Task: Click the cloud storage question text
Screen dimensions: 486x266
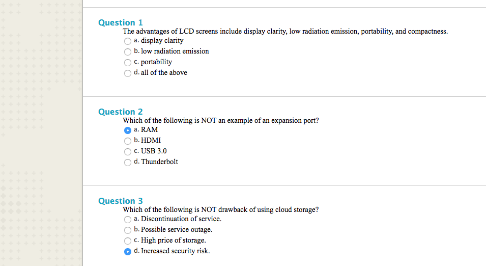Action: coord(221,209)
